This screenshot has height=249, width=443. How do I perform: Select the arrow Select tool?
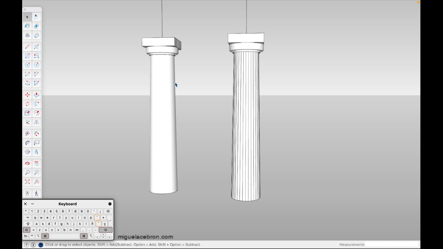tap(27, 17)
